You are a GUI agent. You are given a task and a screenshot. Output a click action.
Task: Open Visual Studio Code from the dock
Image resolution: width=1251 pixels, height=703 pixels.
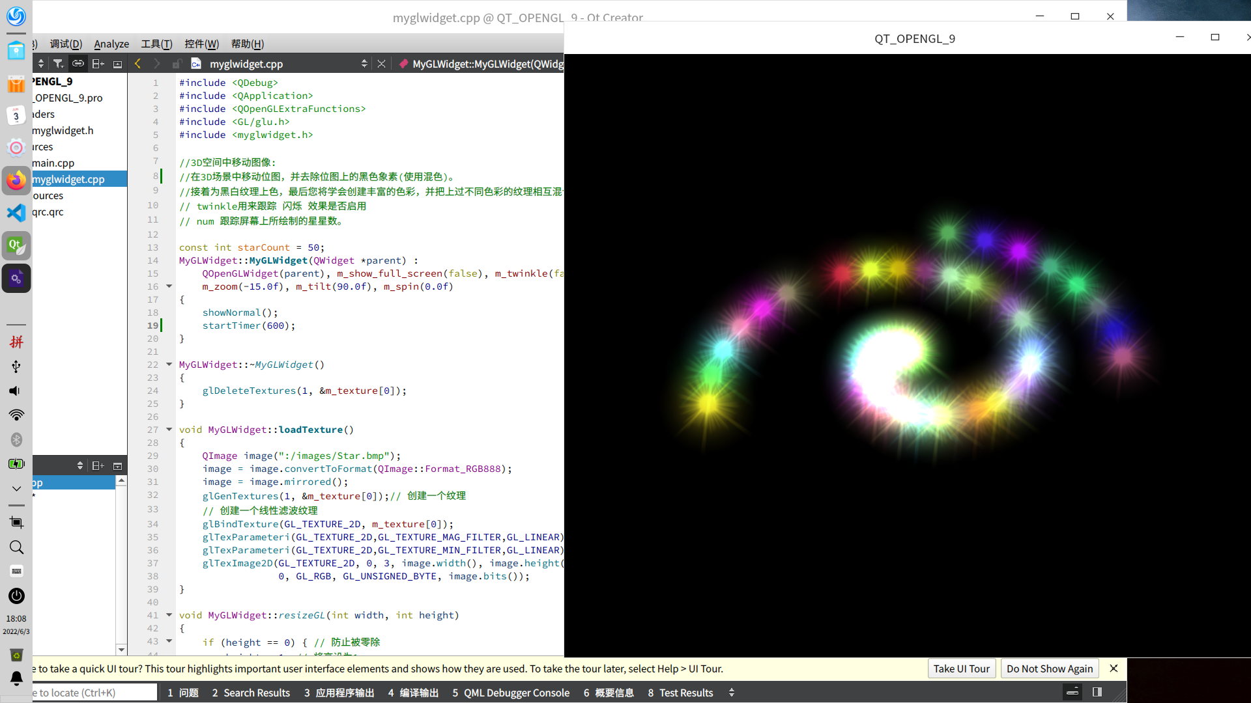(x=16, y=213)
